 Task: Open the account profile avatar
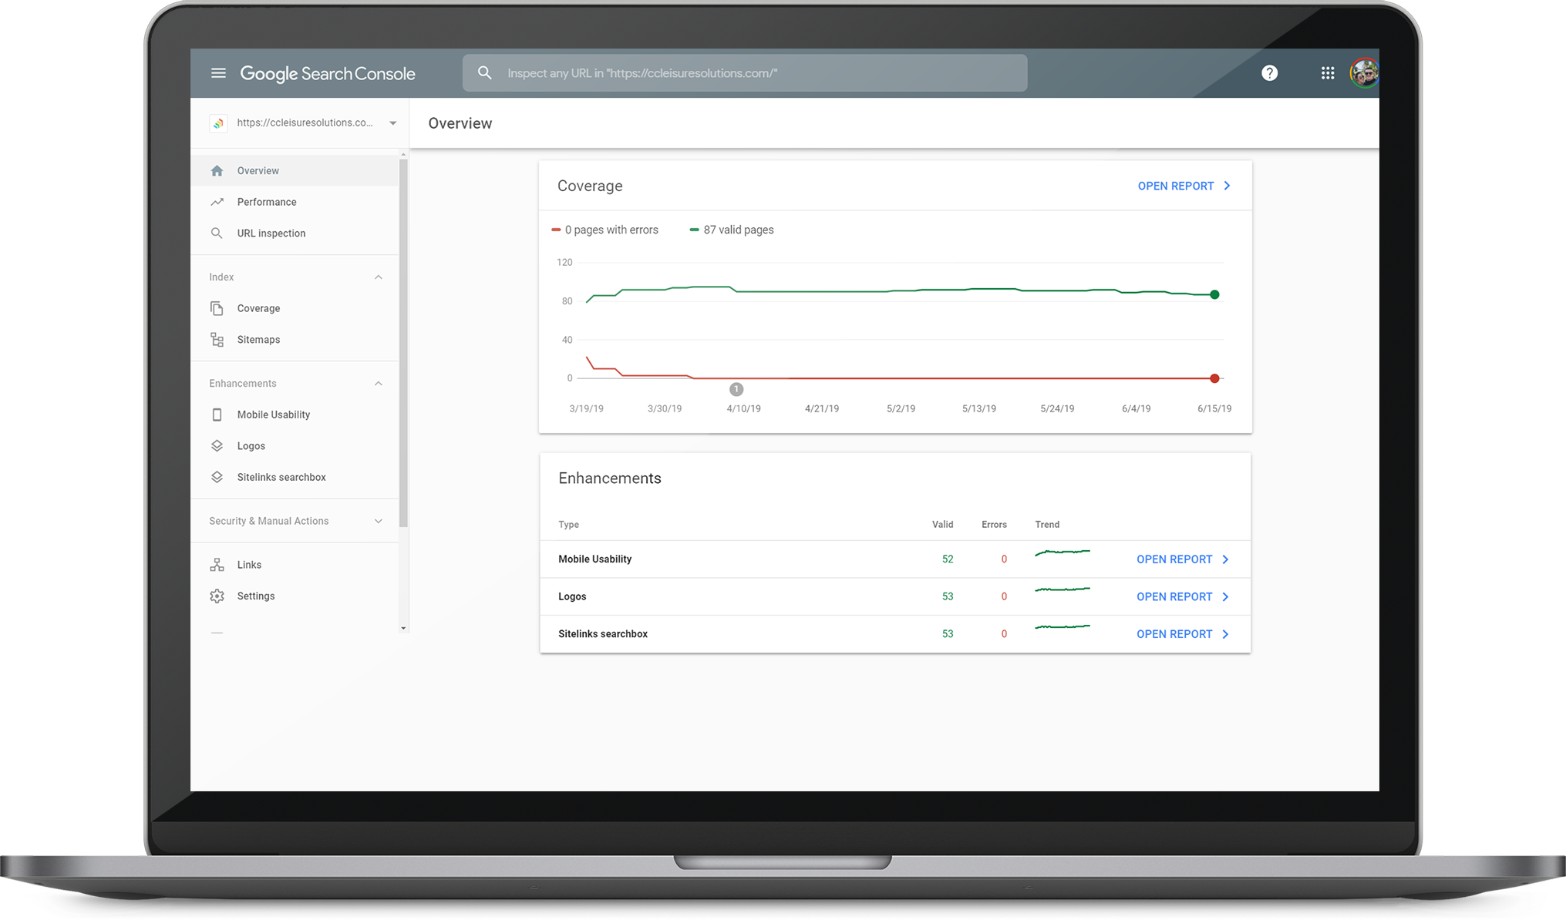(1364, 73)
